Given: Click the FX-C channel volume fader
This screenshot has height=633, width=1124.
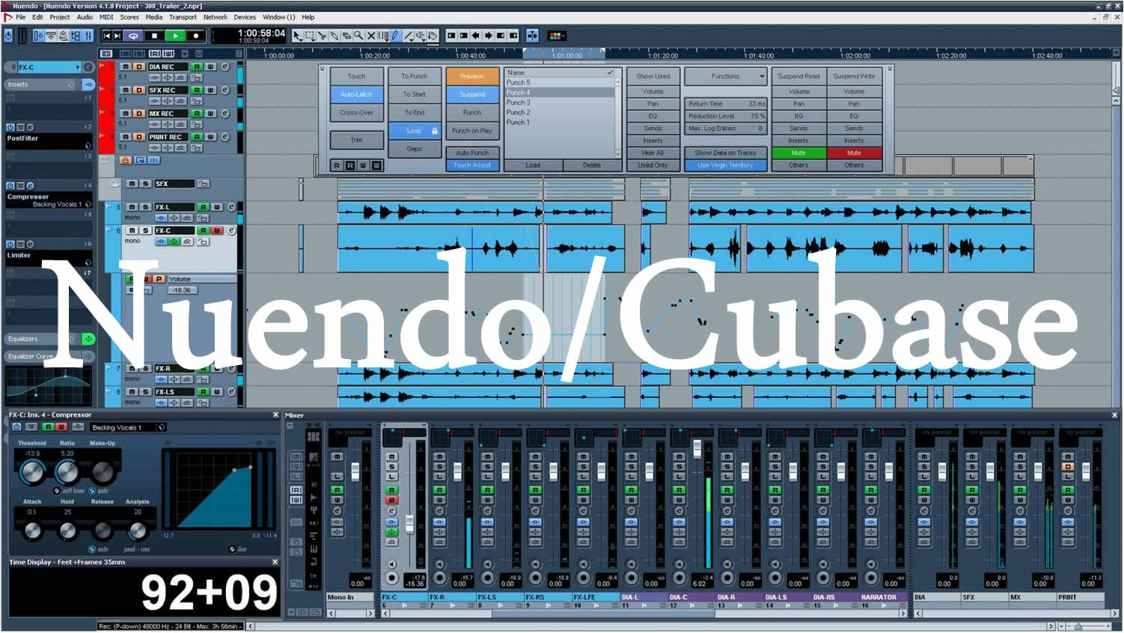Looking at the screenshot, I should (409, 523).
